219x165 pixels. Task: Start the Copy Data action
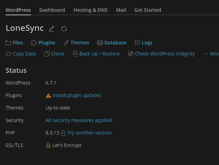(21, 54)
